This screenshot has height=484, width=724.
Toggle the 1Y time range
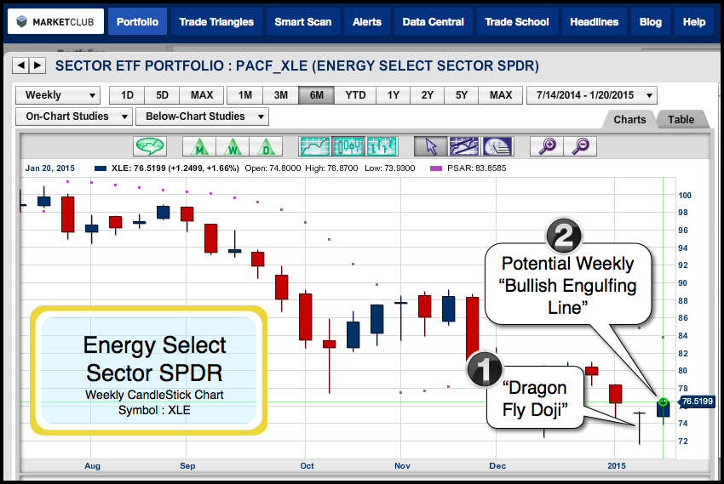(394, 95)
